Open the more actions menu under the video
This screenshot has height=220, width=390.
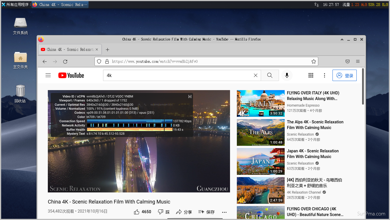pyautogui.click(x=224, y=212)
